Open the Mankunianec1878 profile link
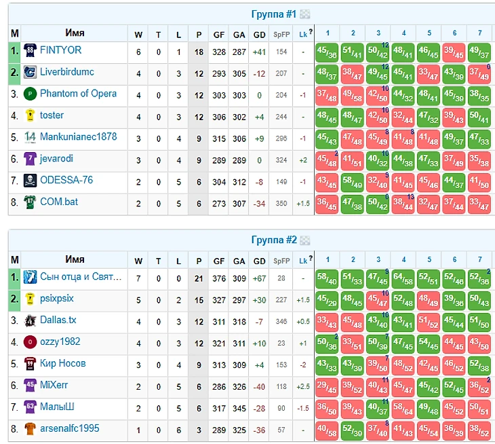Viewport: 495px width, 444px height. 78,137
